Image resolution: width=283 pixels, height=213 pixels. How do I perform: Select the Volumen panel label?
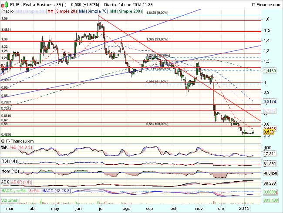(10, 200)
